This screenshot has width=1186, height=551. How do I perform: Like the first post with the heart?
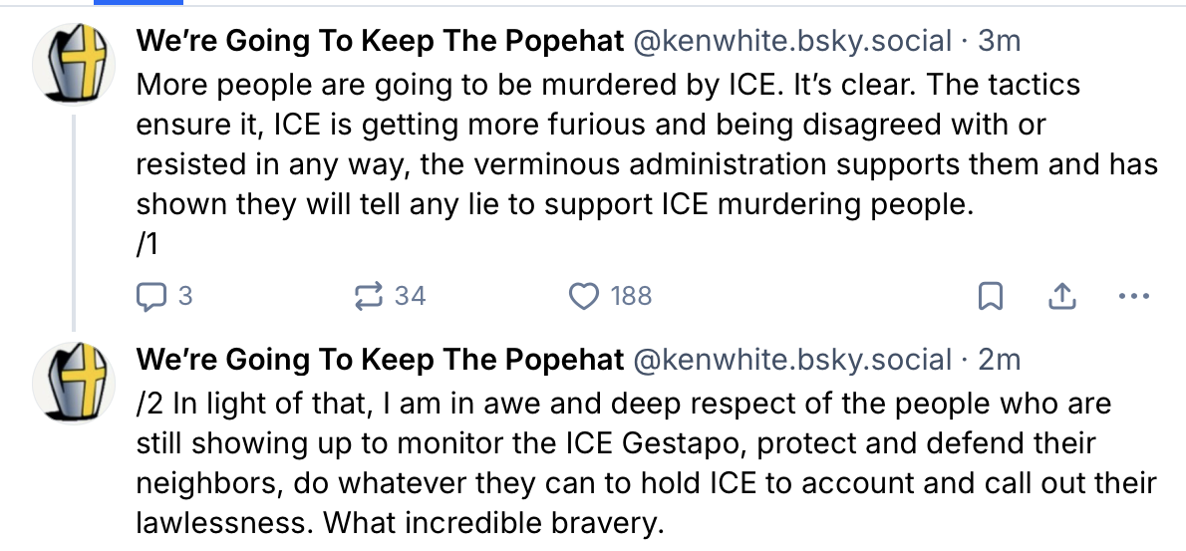pyautogui.click(x=582, y=296)
